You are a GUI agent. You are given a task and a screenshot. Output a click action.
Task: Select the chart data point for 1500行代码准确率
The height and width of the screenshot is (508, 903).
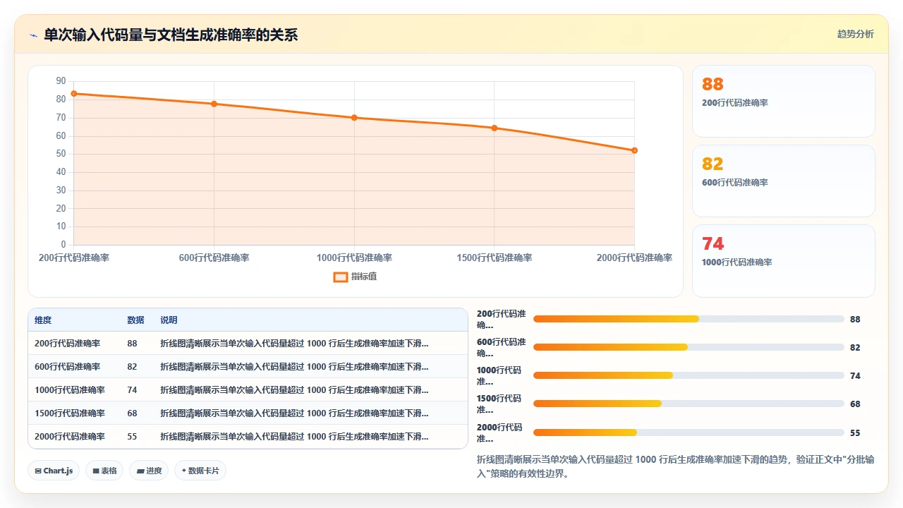495,128
